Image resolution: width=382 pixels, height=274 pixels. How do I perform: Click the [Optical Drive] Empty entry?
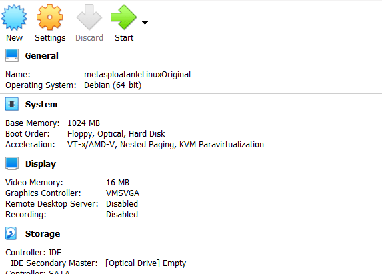pyautogui.click(x=145, y=263)
